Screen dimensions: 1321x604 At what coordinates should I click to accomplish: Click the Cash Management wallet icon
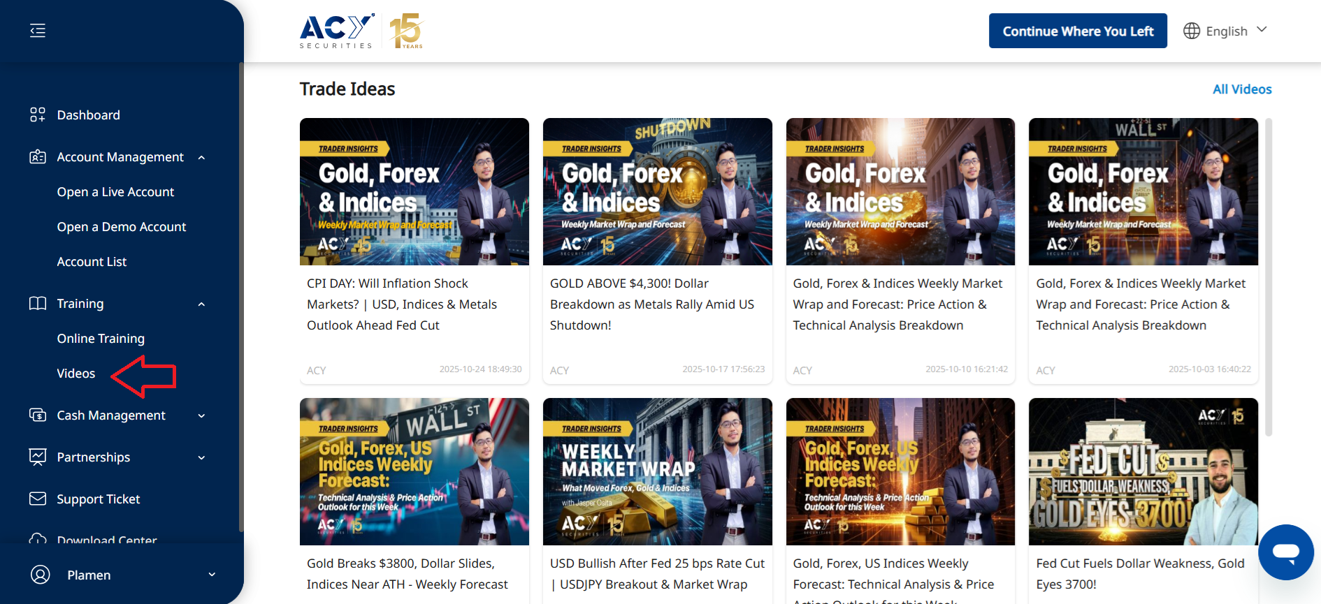point(38,415)
